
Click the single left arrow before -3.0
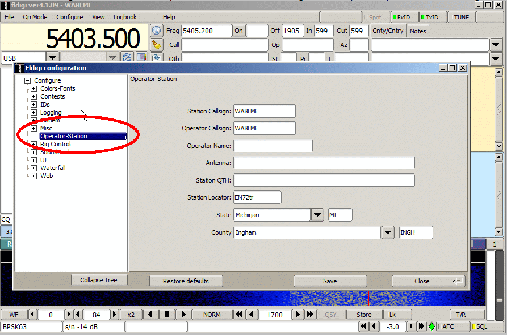374,326
